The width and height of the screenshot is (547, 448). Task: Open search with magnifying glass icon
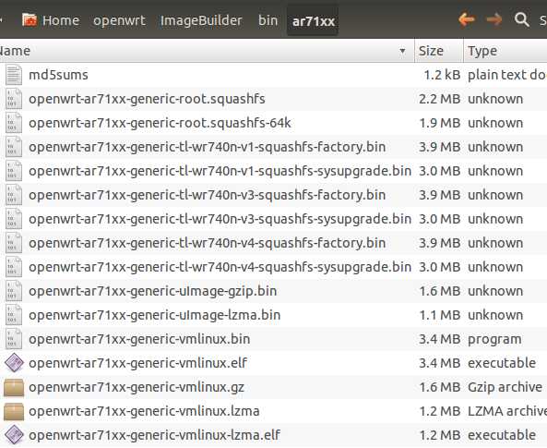point(522,19)
